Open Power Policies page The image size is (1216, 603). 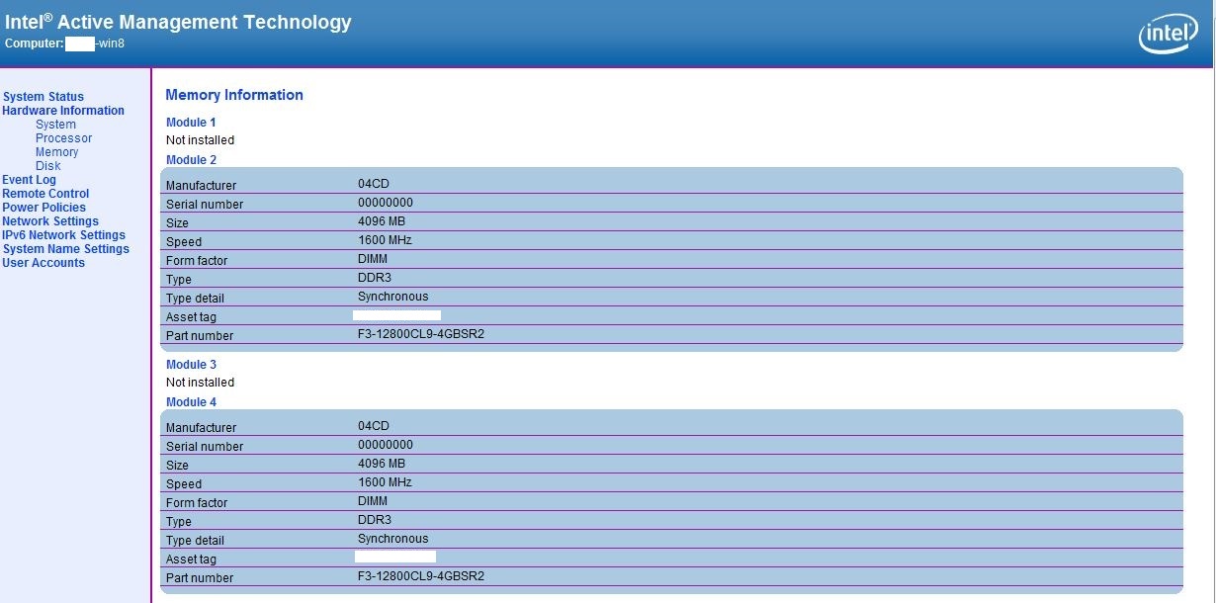pos(43,208)
